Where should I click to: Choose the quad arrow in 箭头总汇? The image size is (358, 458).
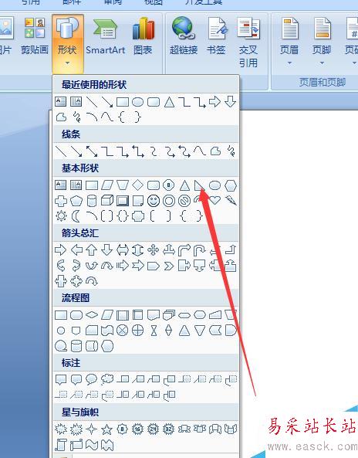(x=154, y=250)
